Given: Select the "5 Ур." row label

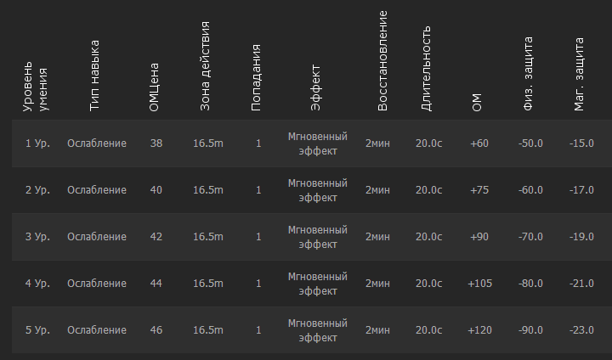Looking at the screenshot, I should (x=37, y=330).
